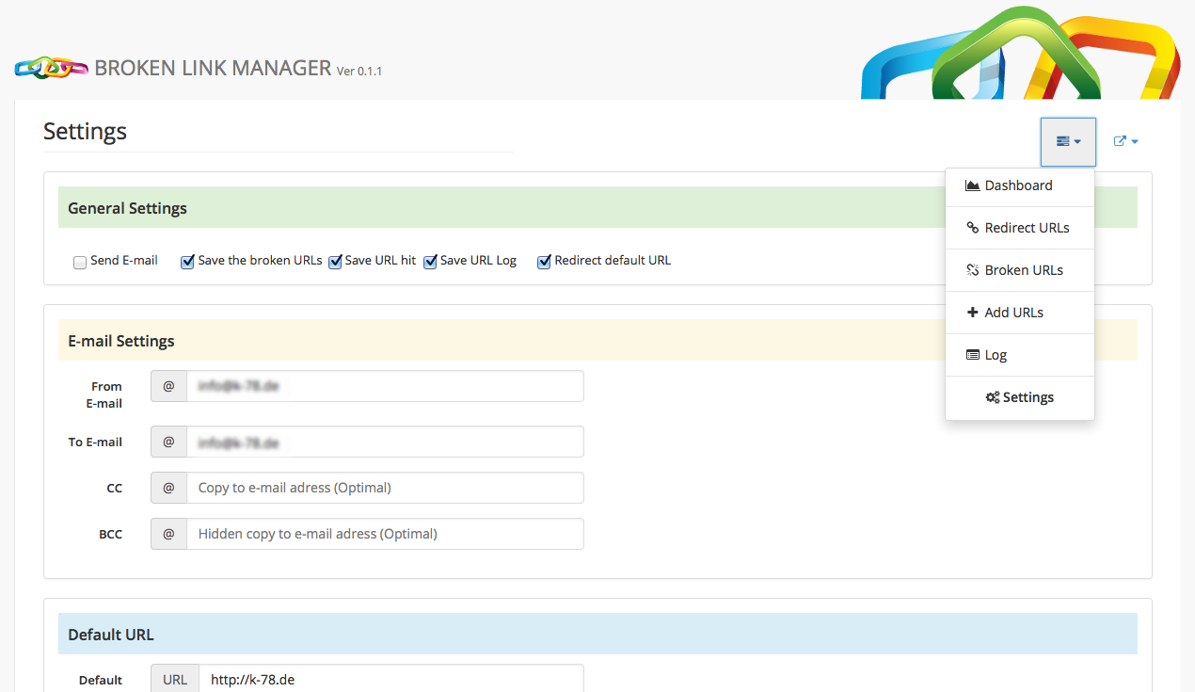Image resolution: width=1195 pixels, height=692 pixels.
Task: Click the plus icon beside Add URLs
Action: tap(973, 313)
